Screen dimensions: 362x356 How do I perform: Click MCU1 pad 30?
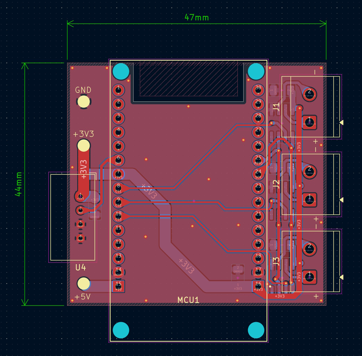258,90
